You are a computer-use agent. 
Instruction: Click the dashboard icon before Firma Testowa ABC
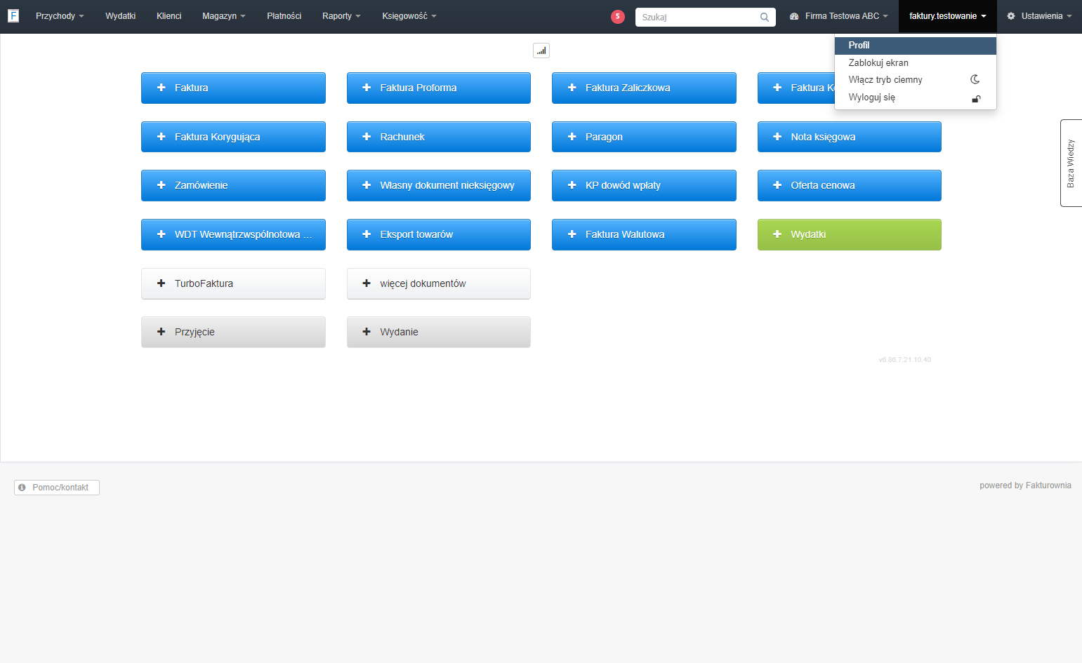pos(794,16)
